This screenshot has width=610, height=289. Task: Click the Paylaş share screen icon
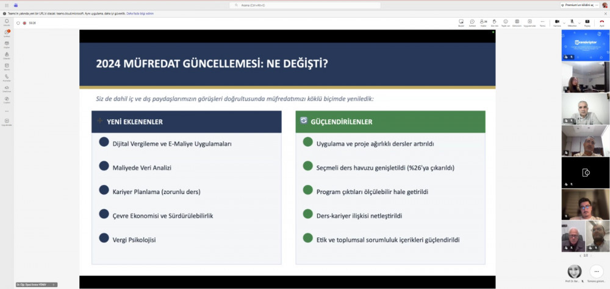coord(587,23)
